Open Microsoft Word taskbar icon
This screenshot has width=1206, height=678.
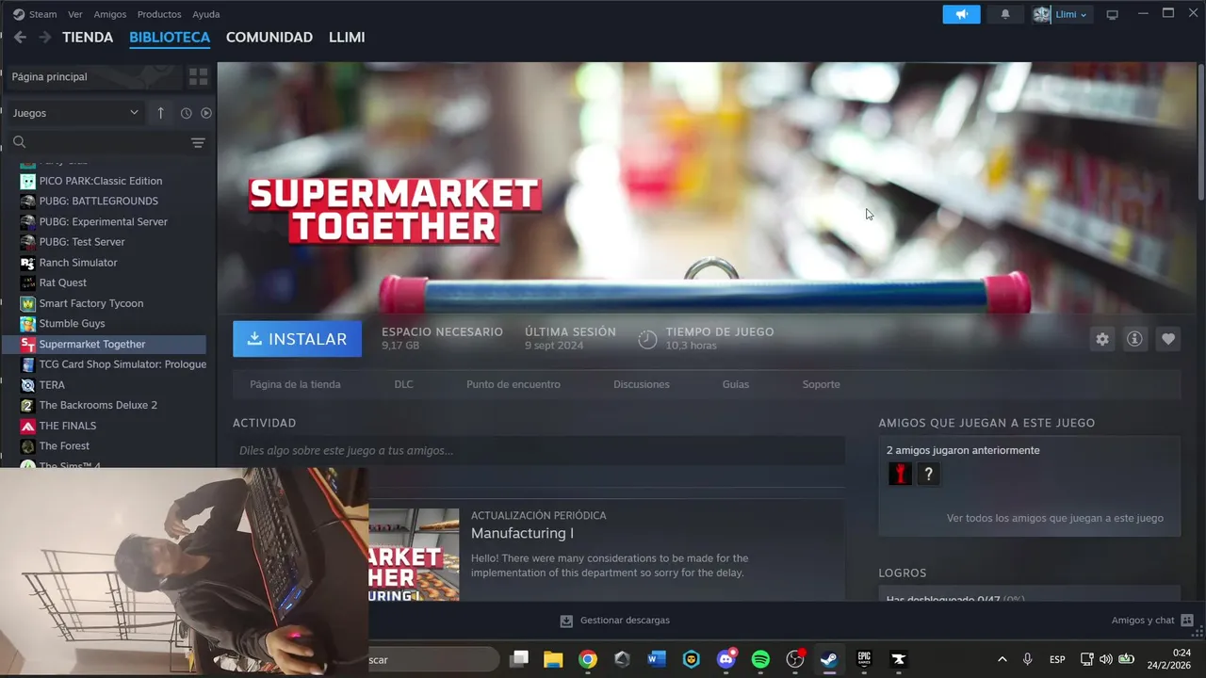[x=657, y=659]
